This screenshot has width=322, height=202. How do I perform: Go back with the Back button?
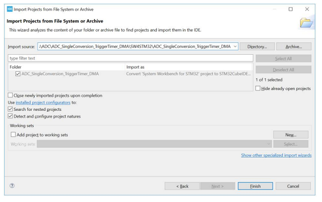pyautogui.click(x=182, y=186)
